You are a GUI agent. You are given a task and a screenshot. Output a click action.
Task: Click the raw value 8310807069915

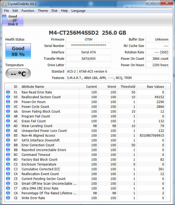click(152, 135)
